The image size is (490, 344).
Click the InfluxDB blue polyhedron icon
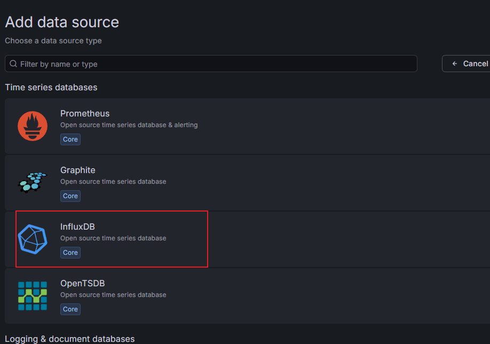pos(33,239)
